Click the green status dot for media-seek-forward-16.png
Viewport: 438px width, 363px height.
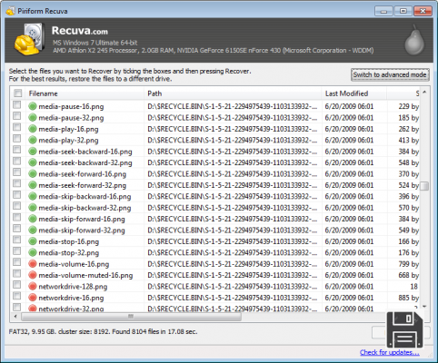(33, 174)
